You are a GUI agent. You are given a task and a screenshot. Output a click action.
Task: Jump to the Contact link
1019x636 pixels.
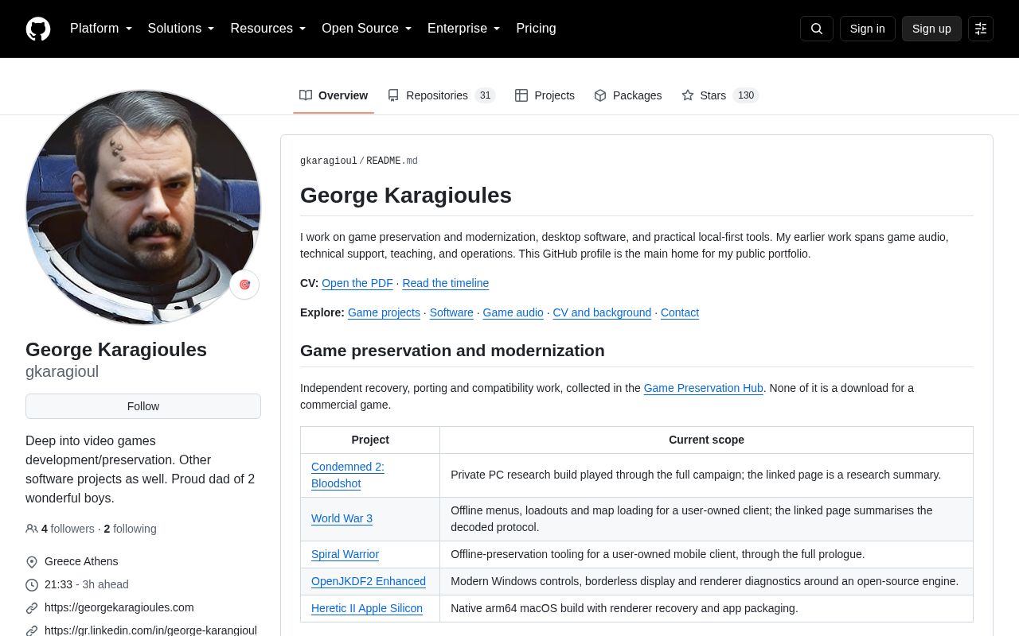680,312
